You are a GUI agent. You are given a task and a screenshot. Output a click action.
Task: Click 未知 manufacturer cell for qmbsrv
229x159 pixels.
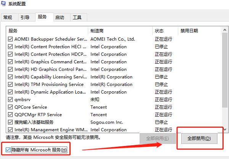(95, 100)
